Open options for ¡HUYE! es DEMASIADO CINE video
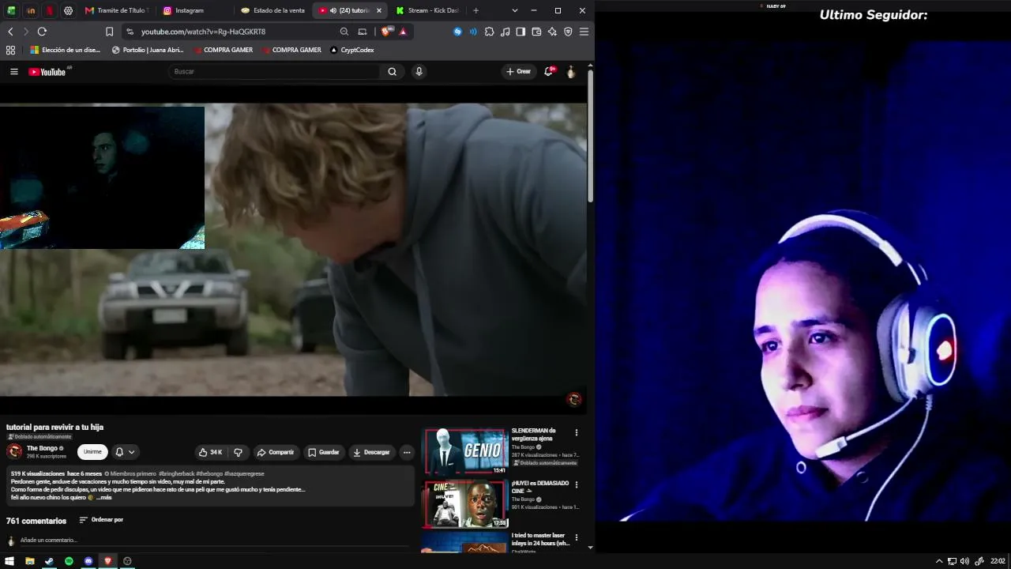This screenshot has height=569, width=1011. click(x=577, y=484)
